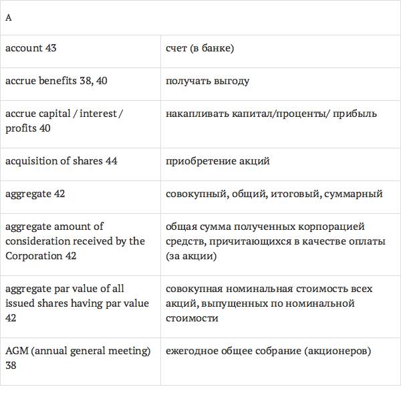Select the 'acquisition of shares 44' term
This screenshot has width=401, height=399.
point(61,161)
